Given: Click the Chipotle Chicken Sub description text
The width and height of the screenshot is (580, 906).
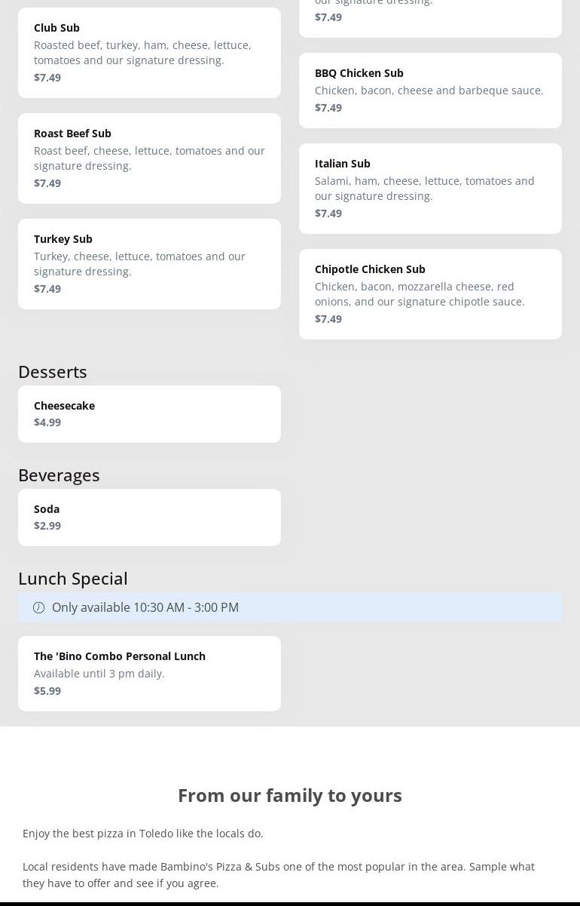Looking at the screenshot, I should 420,294.
